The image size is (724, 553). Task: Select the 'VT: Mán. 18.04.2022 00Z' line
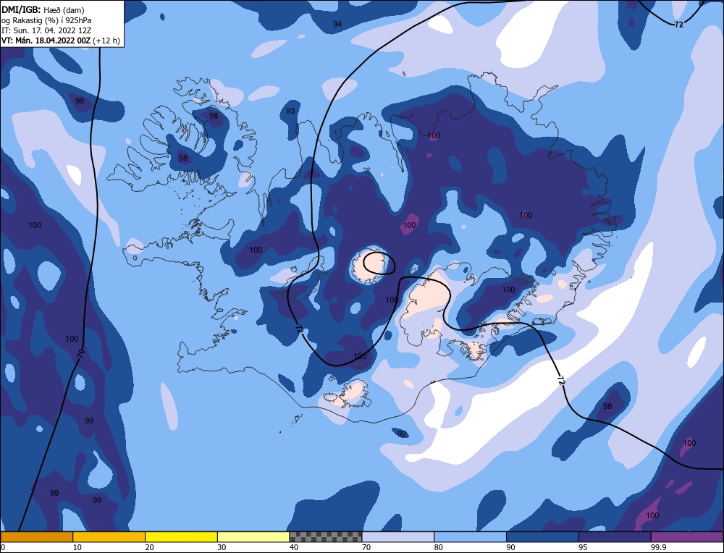46,41
